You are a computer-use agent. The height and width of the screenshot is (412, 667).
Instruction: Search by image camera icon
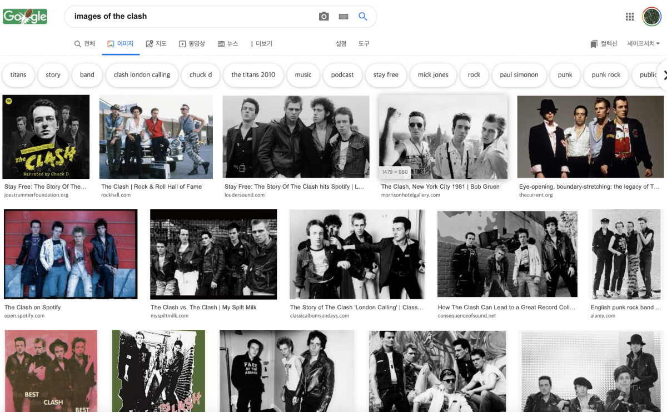[324, 17]
